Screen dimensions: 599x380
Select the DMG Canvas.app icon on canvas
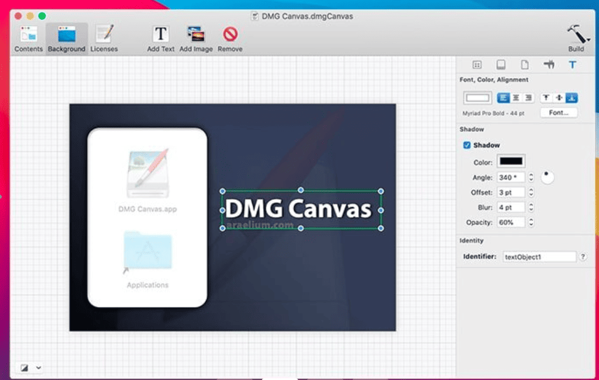148,173
